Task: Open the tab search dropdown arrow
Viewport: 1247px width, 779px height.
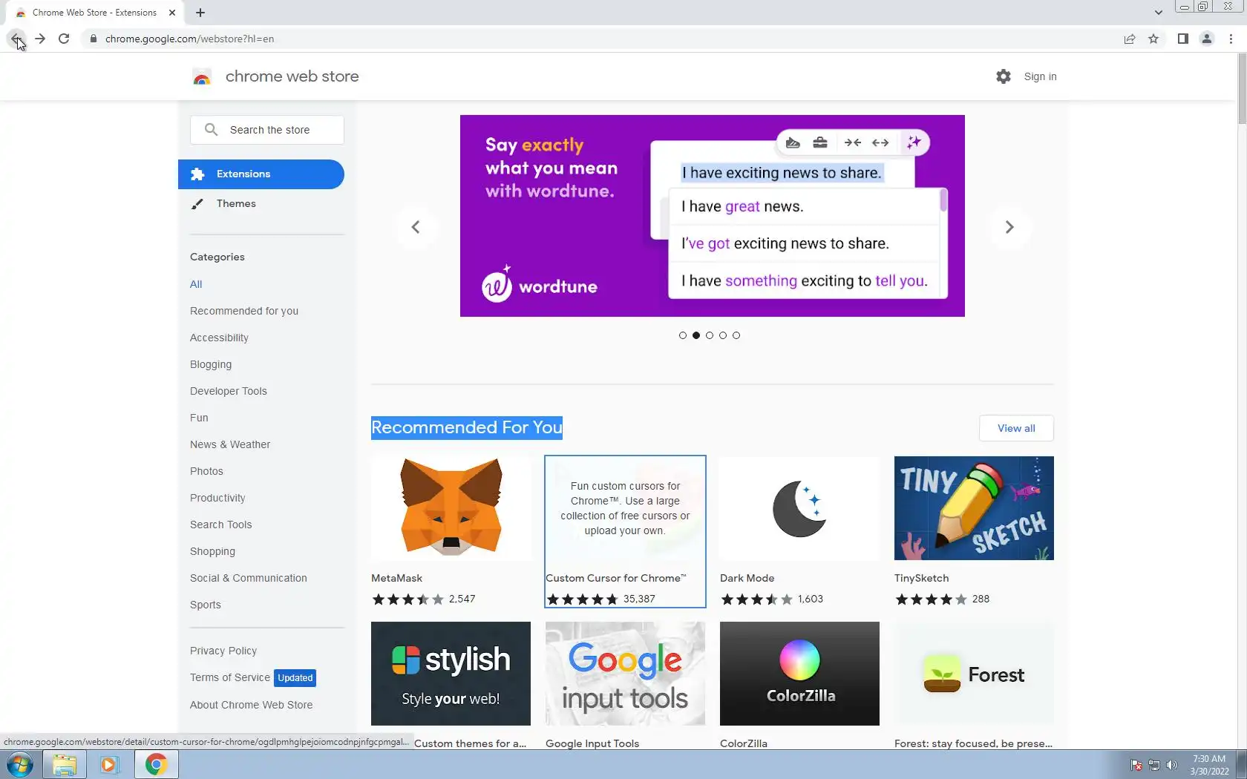Action: click(1158, 13)
